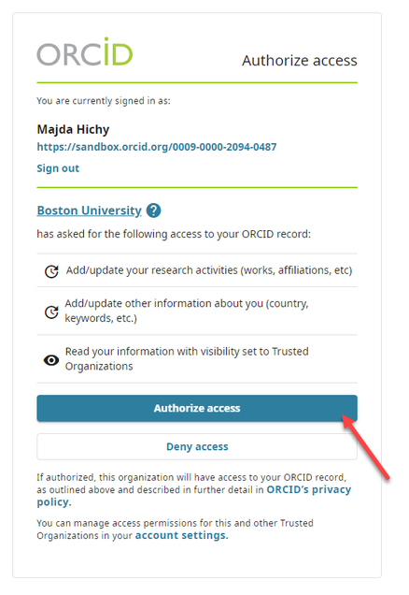Screen dimensions: 409x595
Task: Sign out of the ORCID account
Action: click(58, 168)
